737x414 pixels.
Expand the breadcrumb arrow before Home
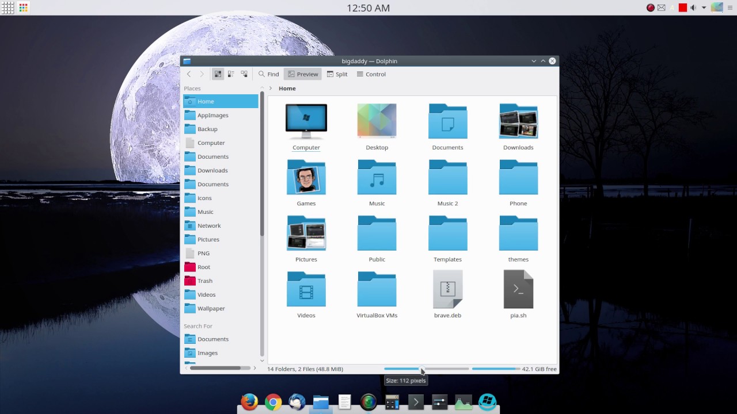(x=271, y=89)
